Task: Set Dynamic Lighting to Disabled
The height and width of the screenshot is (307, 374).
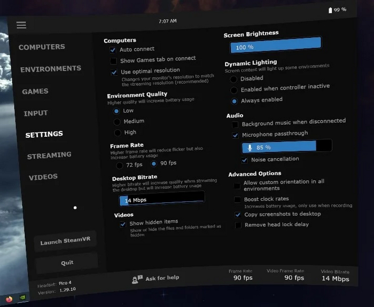Action: pos(233,79)
